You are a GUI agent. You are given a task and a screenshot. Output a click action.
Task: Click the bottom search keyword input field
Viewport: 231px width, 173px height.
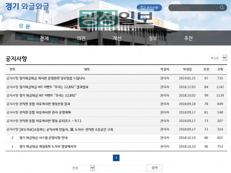click(x=121, y=168)
